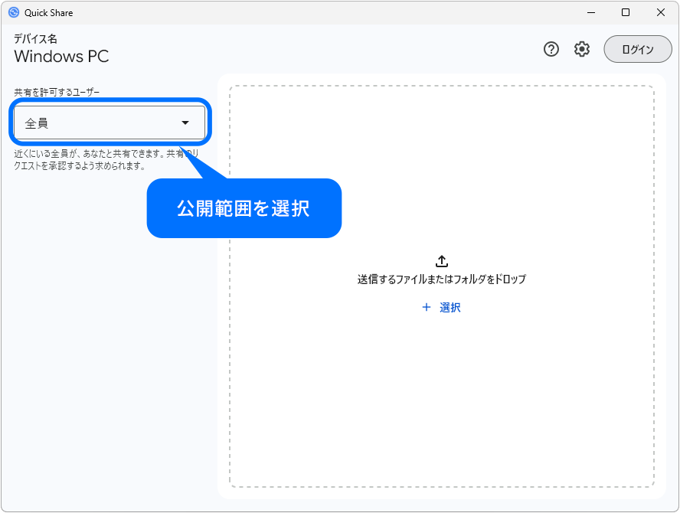The width and height of the screenshot is (680, 513).
Task: Click the upload arrow in the drop area
Action: (x=442, y=261)
